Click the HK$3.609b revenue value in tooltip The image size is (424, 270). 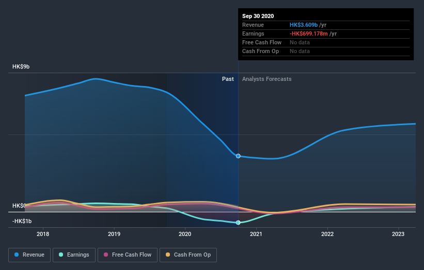(x=303, y=25)
